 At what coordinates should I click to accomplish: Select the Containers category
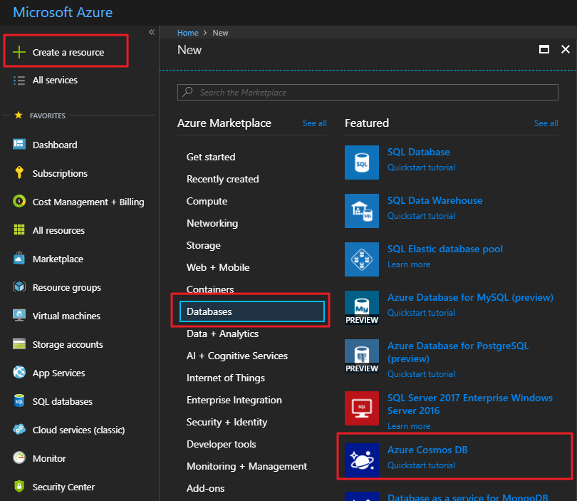point(210,289)
